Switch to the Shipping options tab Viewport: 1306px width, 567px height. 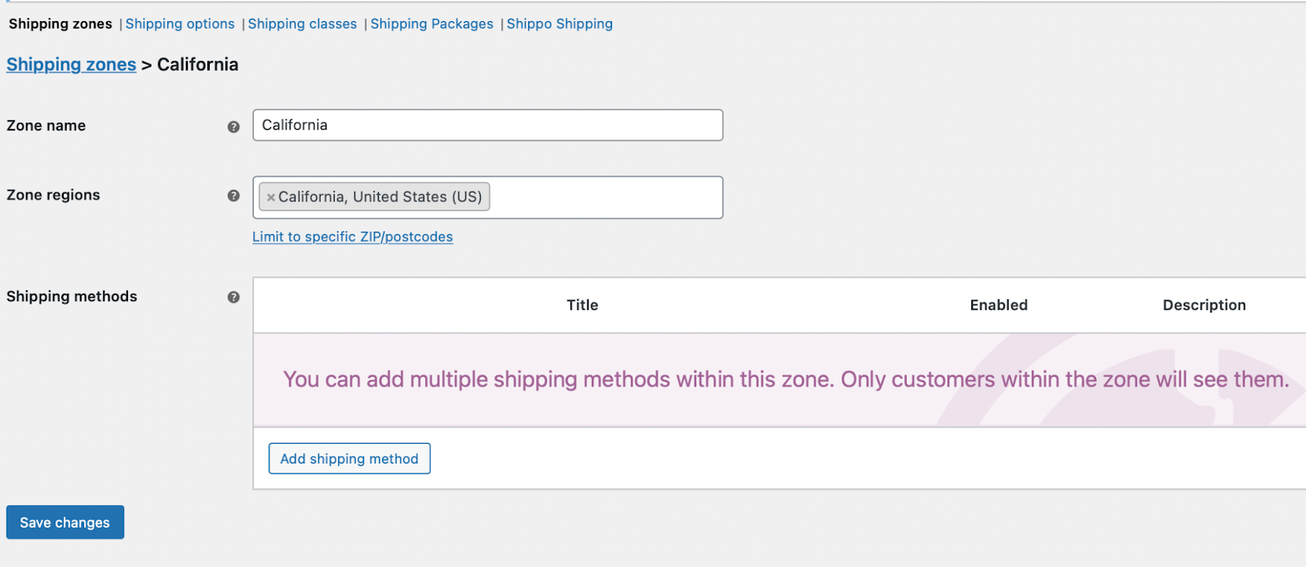click(180, 24)
